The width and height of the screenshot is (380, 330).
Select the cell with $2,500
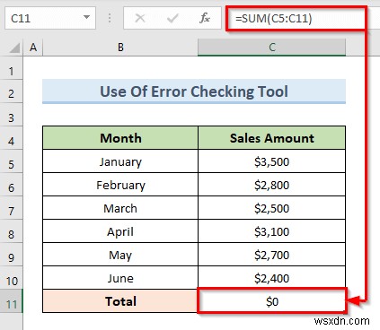pos(272,208)
